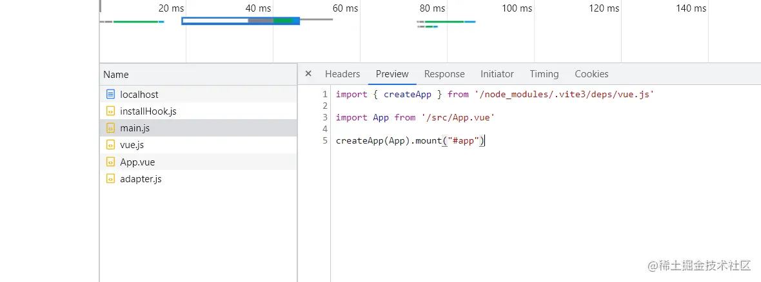The width and height of the screenshot is (761, 282).
Task: Select the localhost request row
Action: pyautogui.click(x=139, y=94)
